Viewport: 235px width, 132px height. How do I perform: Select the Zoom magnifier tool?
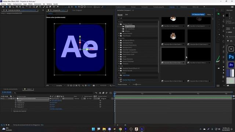[x=13, y=7]
